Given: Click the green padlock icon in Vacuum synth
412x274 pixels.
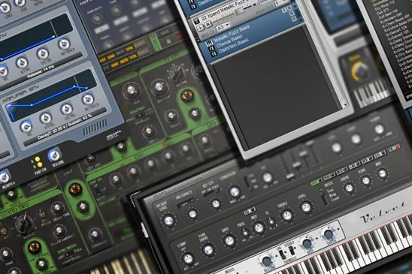Looking at the screenshot, I should tap(168, 41).
